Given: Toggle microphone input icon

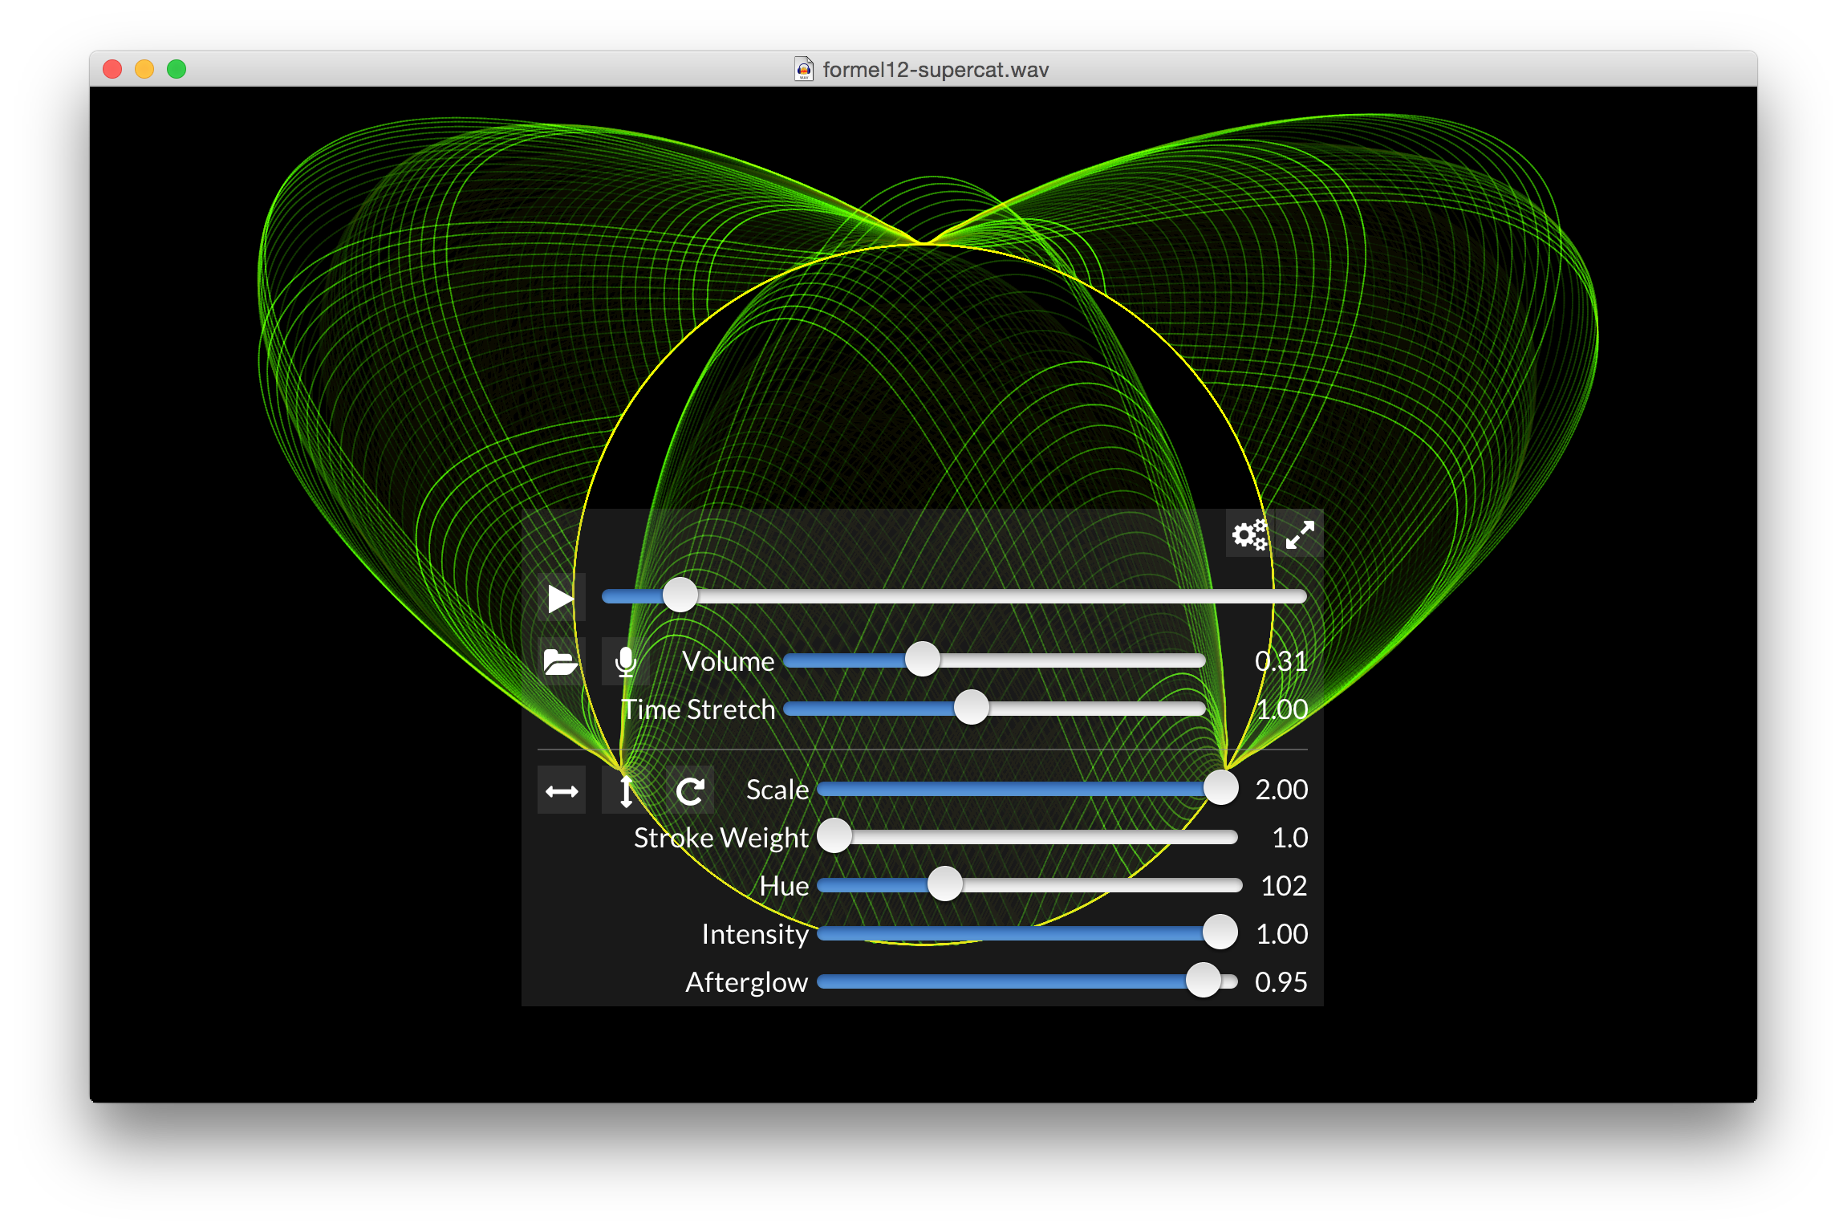Looking at the screenshot, I should point(625,662).
